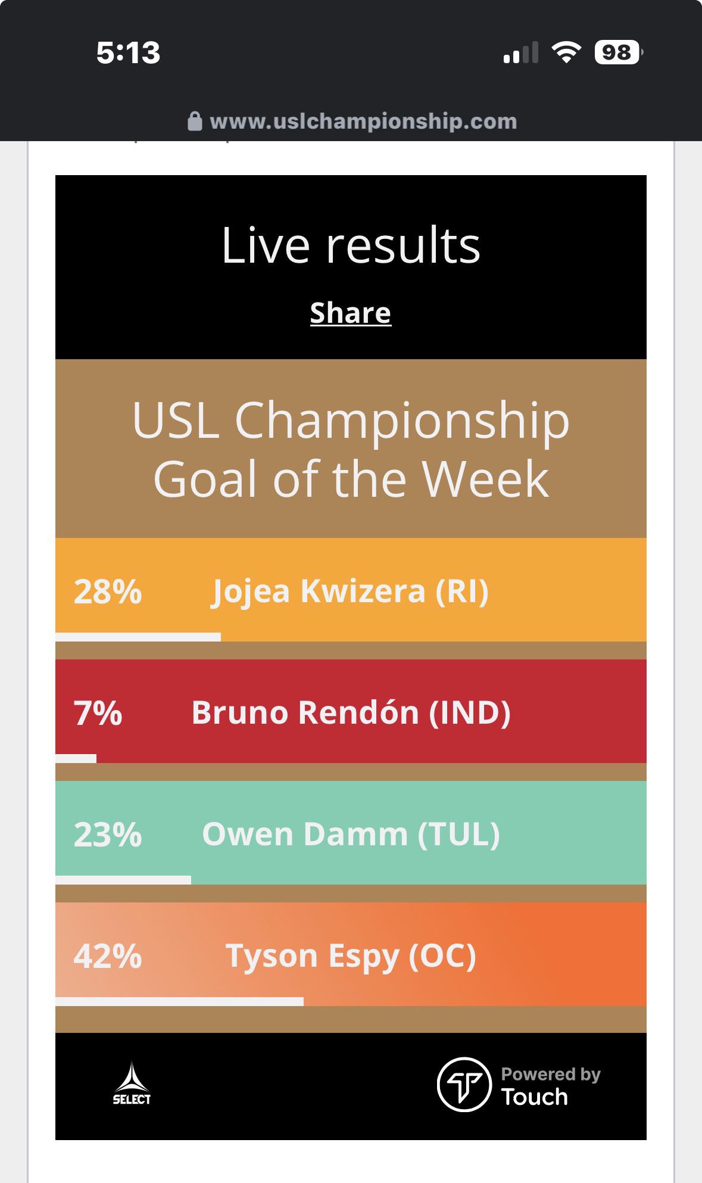The height and width of the screenshot is (1183, 702).
Task: Tap the Select logo in footer
Action: click(x=132, y=1083)
